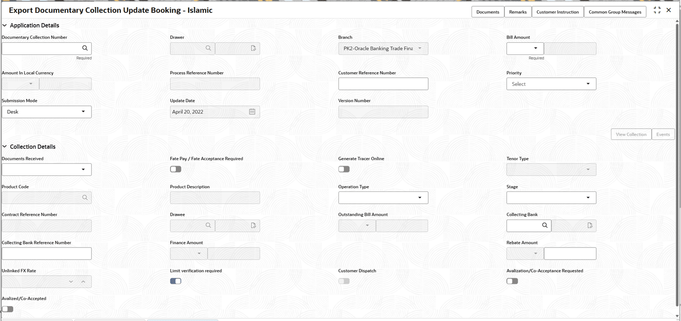Screen dimensions: 681x321
Task: Search for a Product Code using the magnifier
Action: click(x=85, y=197)
